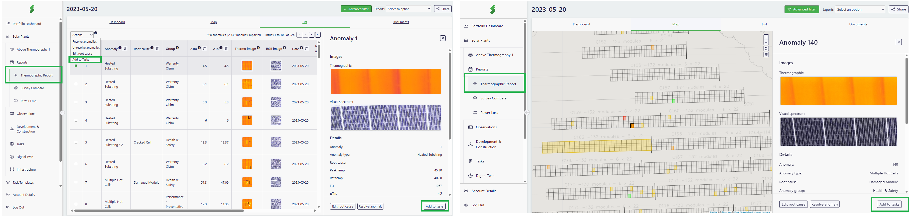Viewport: 914px width, 216px height.
Task: Click Account Details icon in Map view sidebar
Action: click(466, 191)
